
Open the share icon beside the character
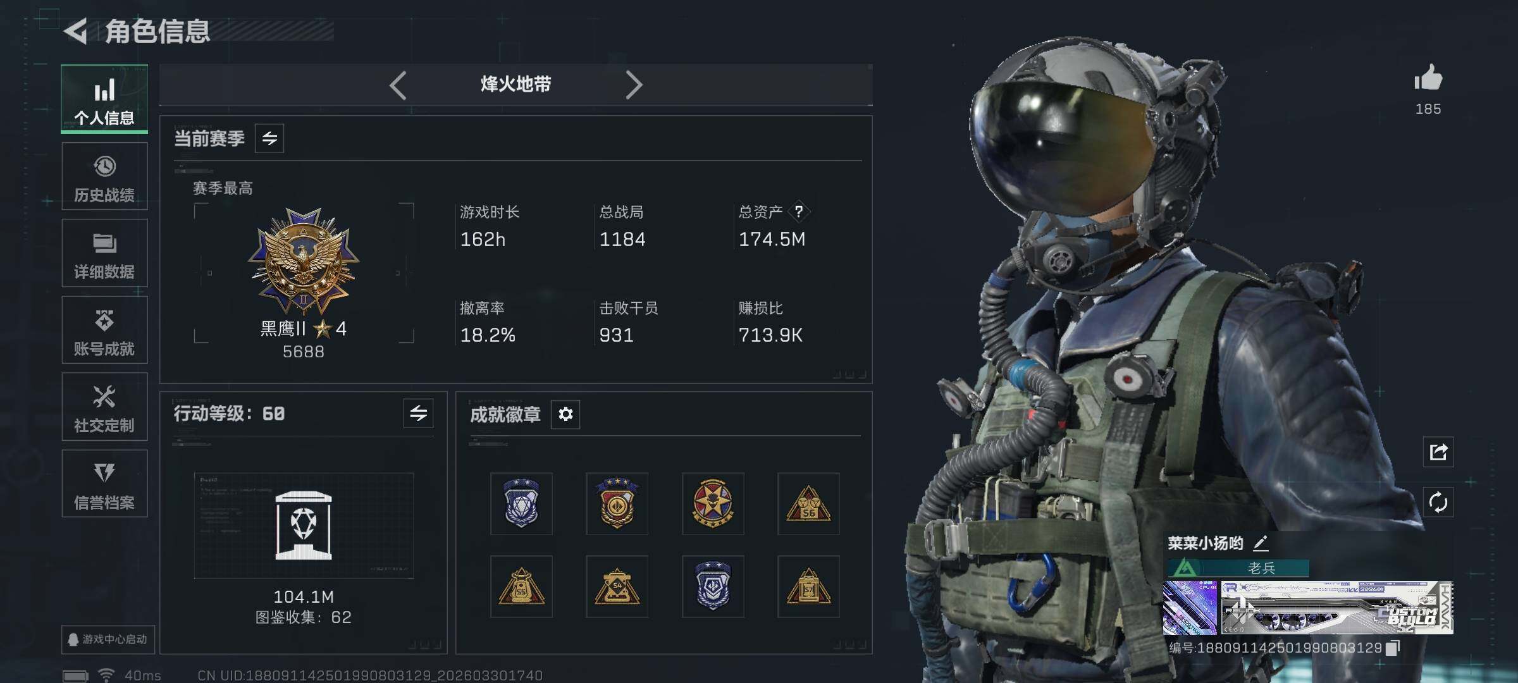1438,452
